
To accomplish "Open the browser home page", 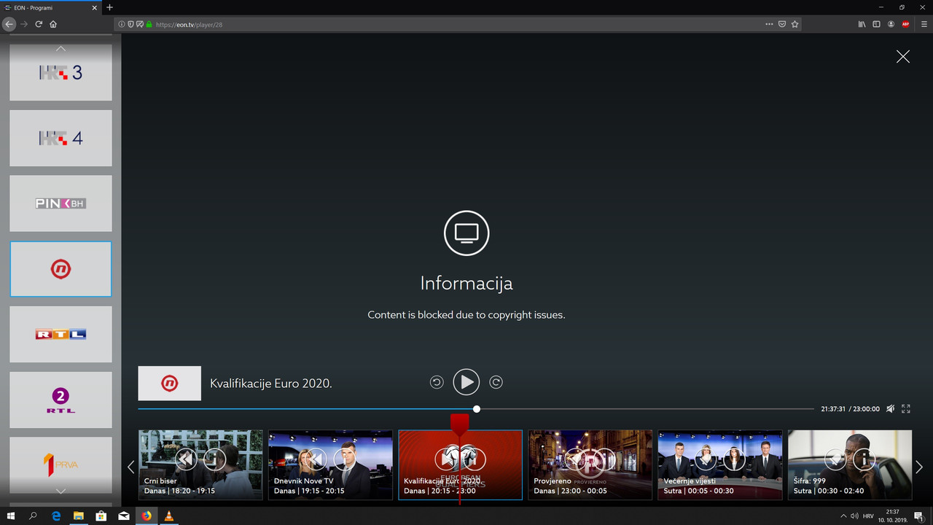I will click(53, 24).
